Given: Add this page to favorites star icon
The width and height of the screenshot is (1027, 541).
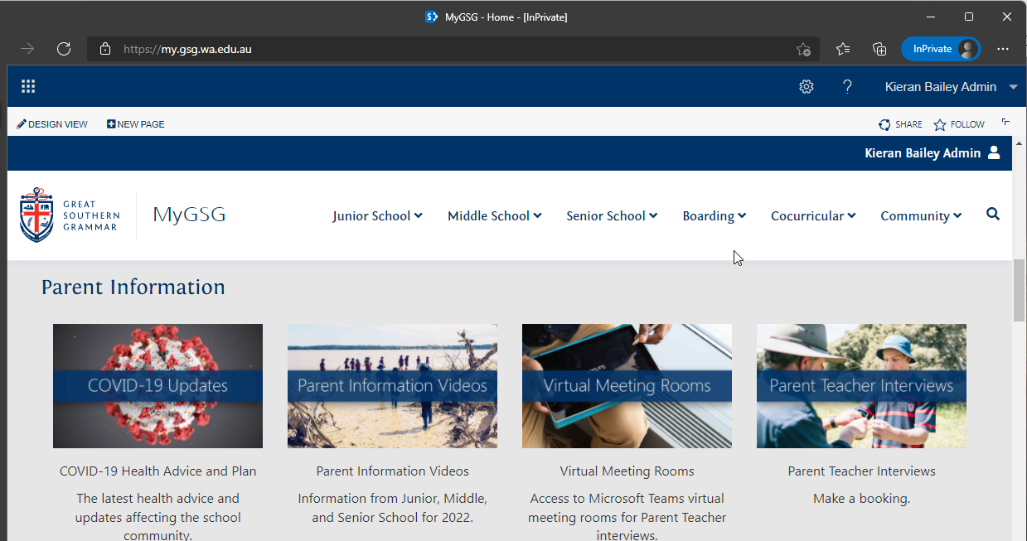Looking at the screenshot, I should [803, 49].
